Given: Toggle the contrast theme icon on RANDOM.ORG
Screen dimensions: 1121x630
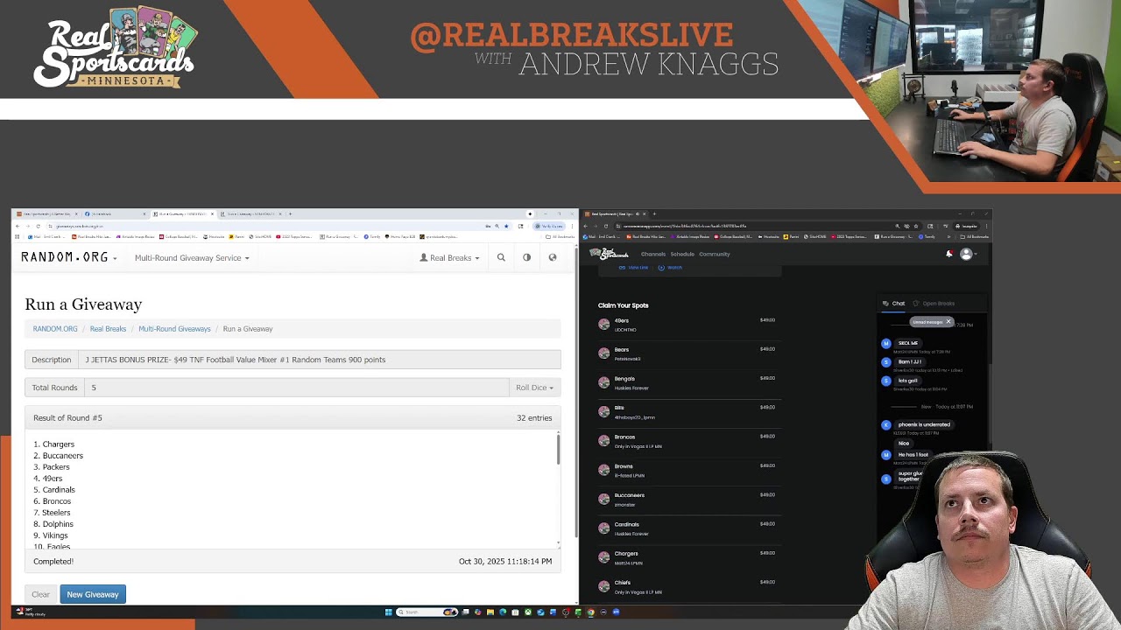Looking at the screenshot, I should point(526,257).
